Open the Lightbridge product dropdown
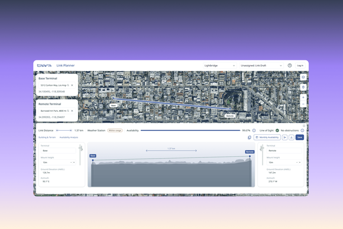 click(219, 66)
